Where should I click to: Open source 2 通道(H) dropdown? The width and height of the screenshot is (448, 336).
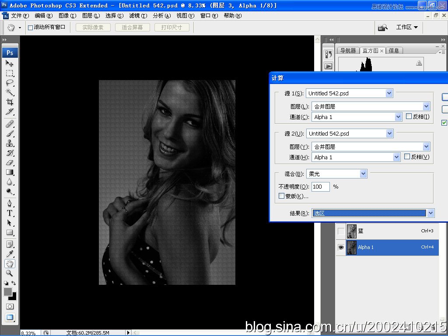(x=396, y=157)
